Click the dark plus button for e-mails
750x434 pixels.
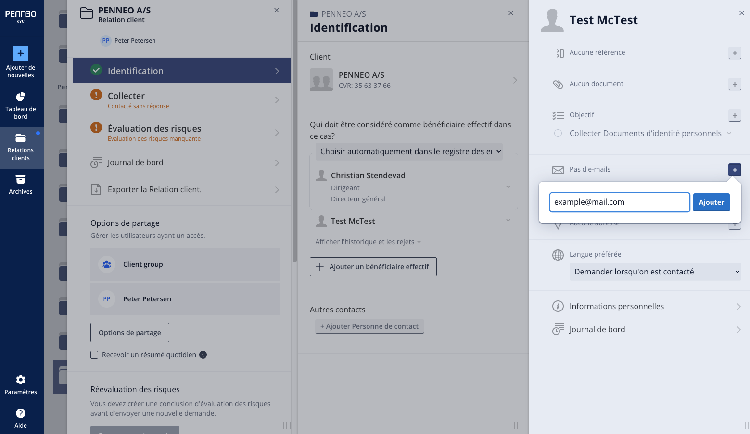(735, 170)
